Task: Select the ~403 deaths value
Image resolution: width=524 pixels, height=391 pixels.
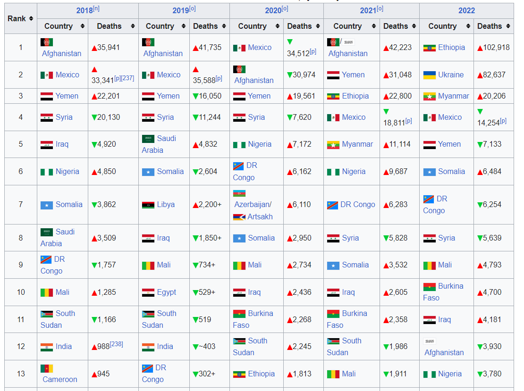Action: pyautogui.click(x=204, y=347)
